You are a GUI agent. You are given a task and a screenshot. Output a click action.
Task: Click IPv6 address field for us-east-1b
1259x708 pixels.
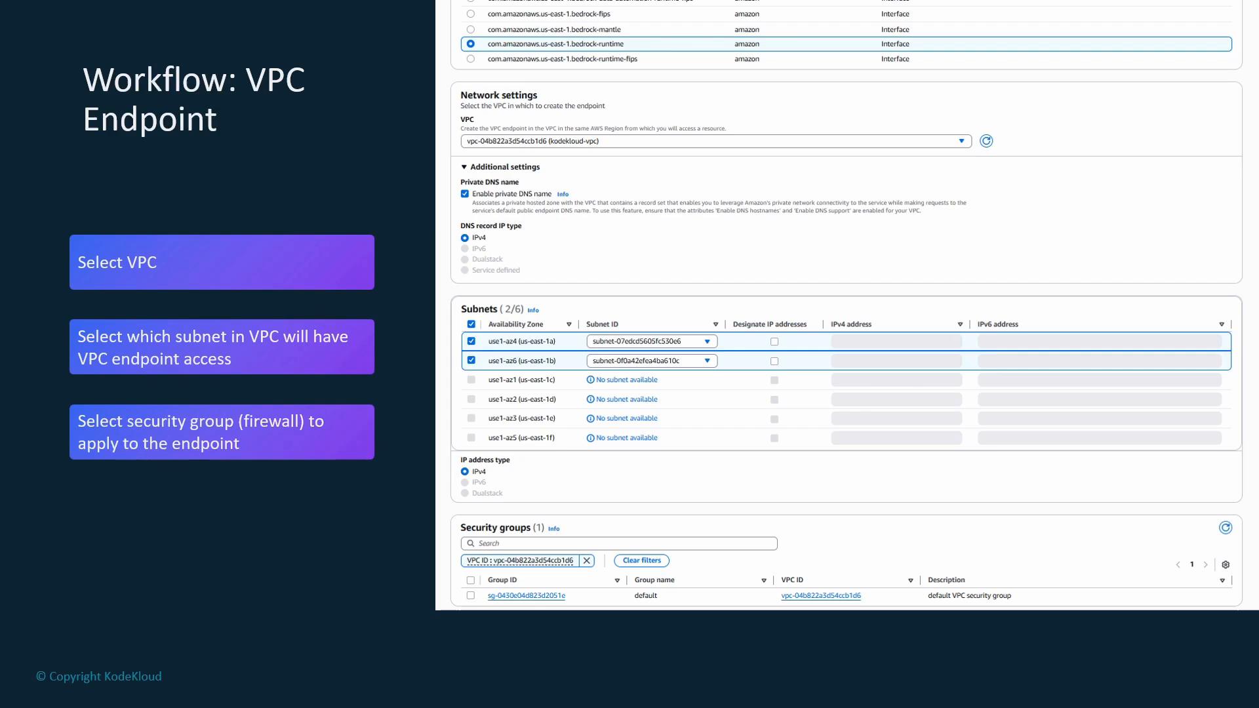1100,361
